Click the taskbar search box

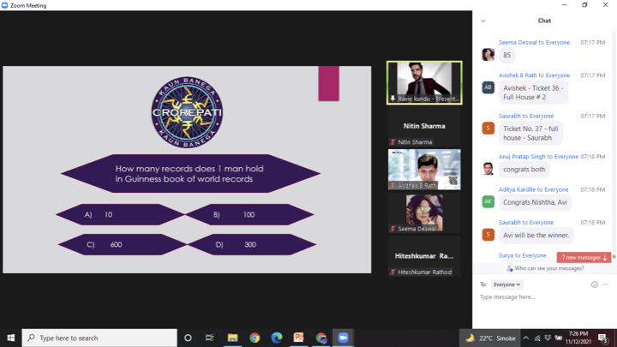[x=99, y=338]
